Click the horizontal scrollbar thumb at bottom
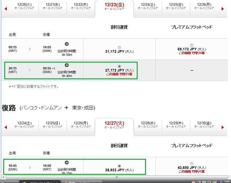Image resolution: width=231 pixels, height=183 pixels. pyautogui.click(x=117, y=177)
